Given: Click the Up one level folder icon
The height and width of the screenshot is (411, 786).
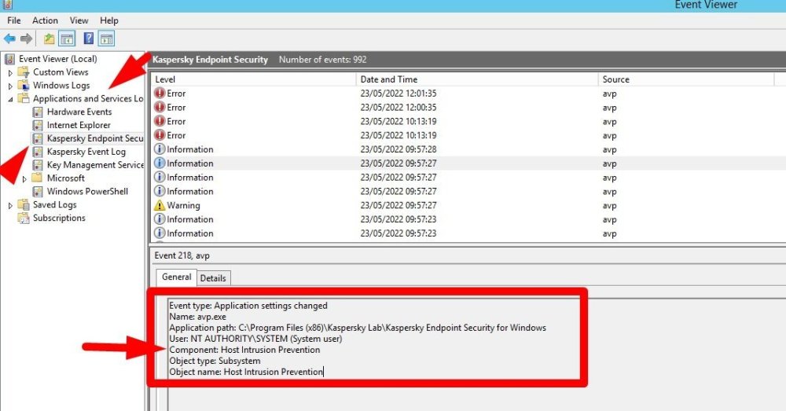Looking at the screenshot, I should click(x=49, y=39).
